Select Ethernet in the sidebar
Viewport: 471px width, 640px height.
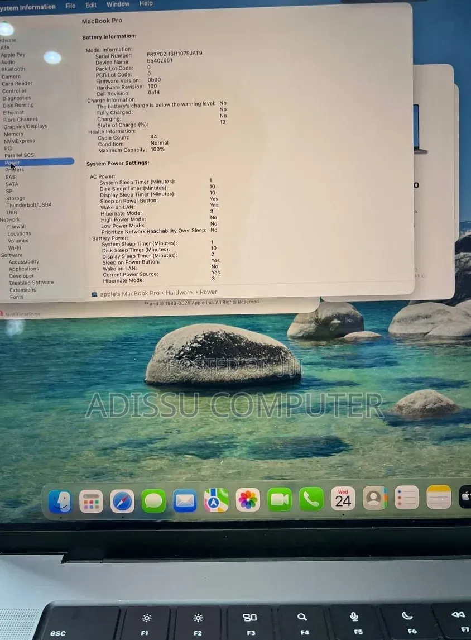tap(13, 113)
